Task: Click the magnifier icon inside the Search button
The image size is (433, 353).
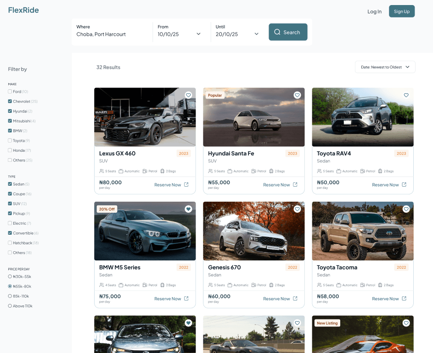Action: [277, 32]
